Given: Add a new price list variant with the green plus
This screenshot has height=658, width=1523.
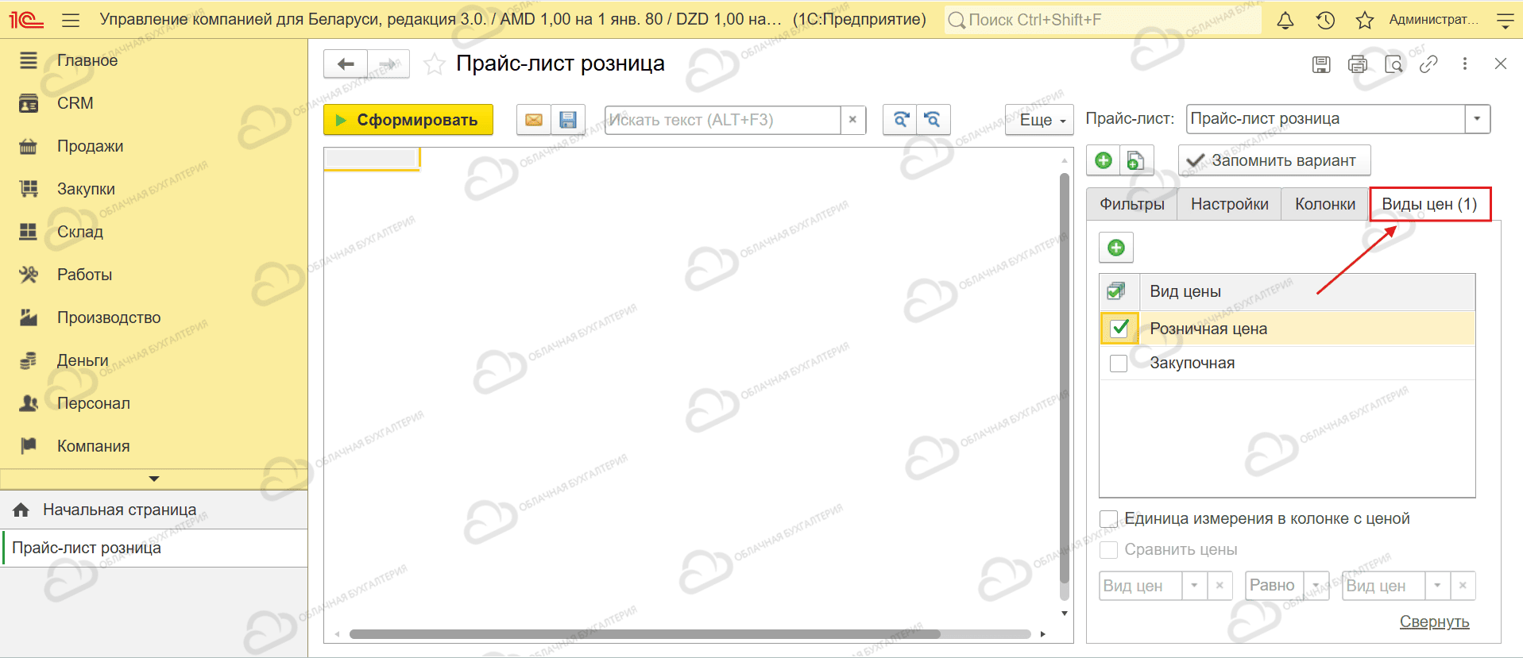Looking at the screenshot, I should (1104, 160).
